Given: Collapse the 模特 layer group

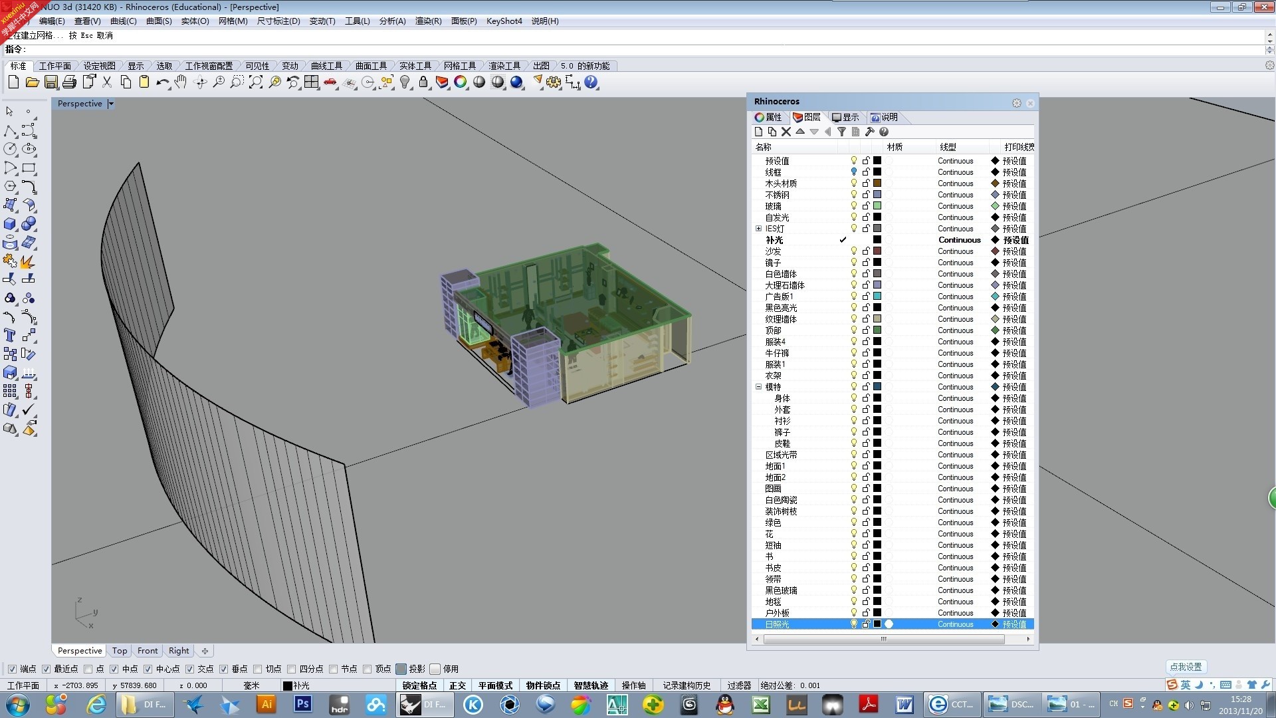Looking at the screenshot, I should 758,386.
